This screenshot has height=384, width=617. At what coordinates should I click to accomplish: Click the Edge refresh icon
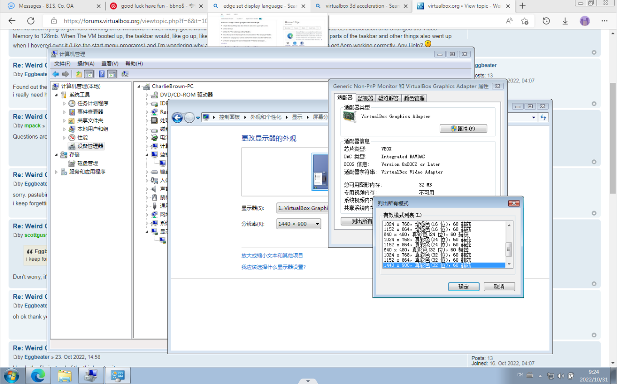[x=31, y=21]
